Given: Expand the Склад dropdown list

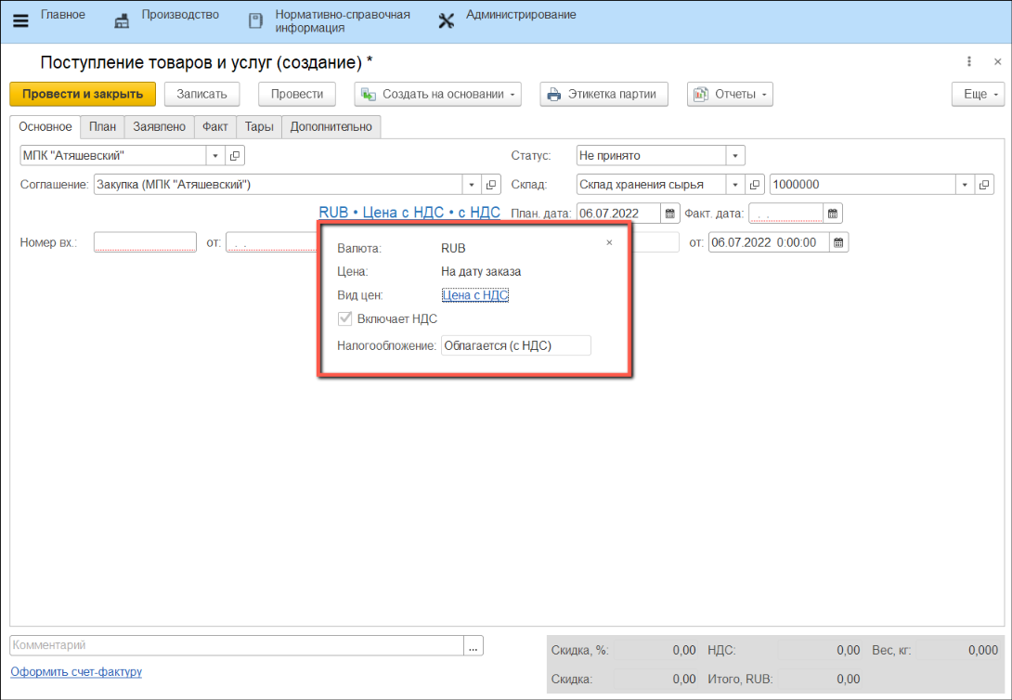Looking at the screenshot, I should [735, 185].
